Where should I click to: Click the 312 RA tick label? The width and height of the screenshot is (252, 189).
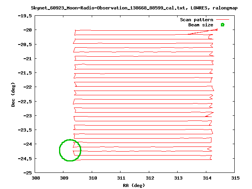pyautogui.click(x=150, y=178)
